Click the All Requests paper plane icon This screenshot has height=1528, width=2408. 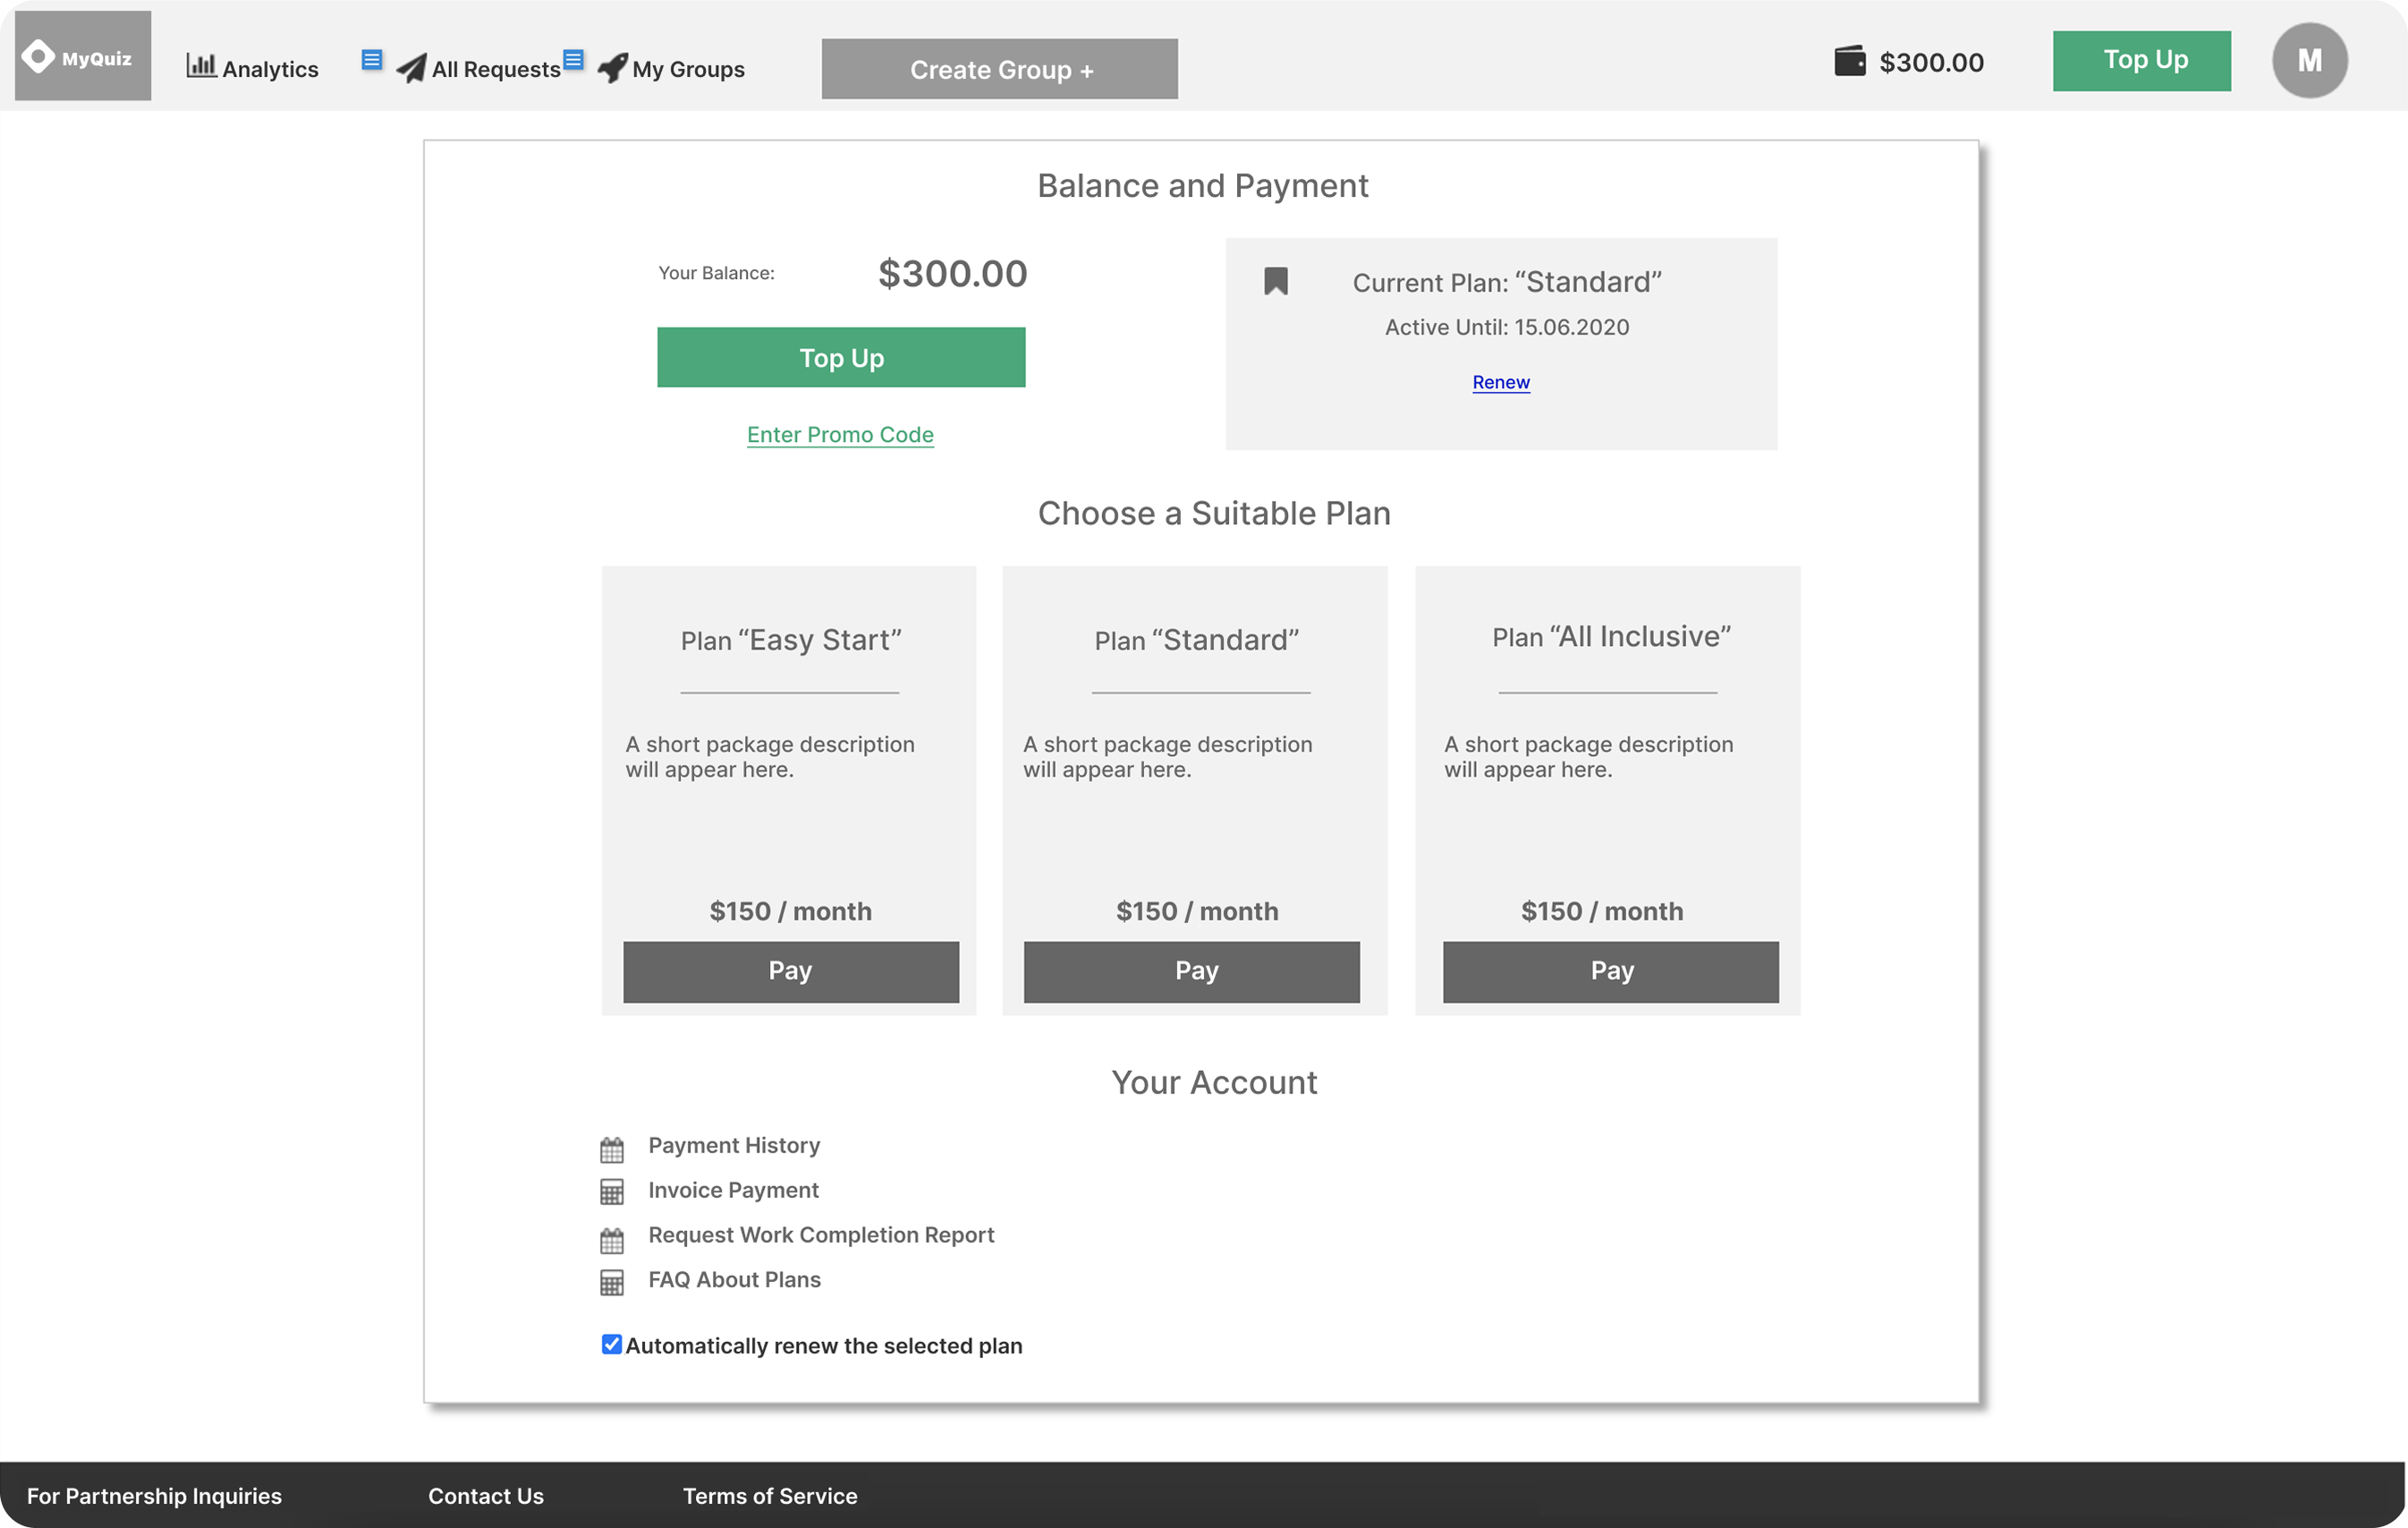(x=411, y=68)
